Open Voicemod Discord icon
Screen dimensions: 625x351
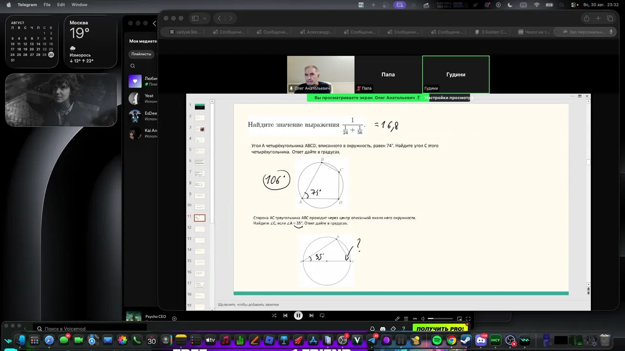[383, 329]
